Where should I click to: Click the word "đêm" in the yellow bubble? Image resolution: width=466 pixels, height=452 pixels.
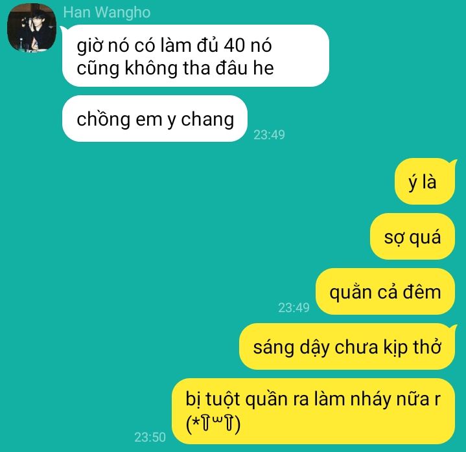422,291
